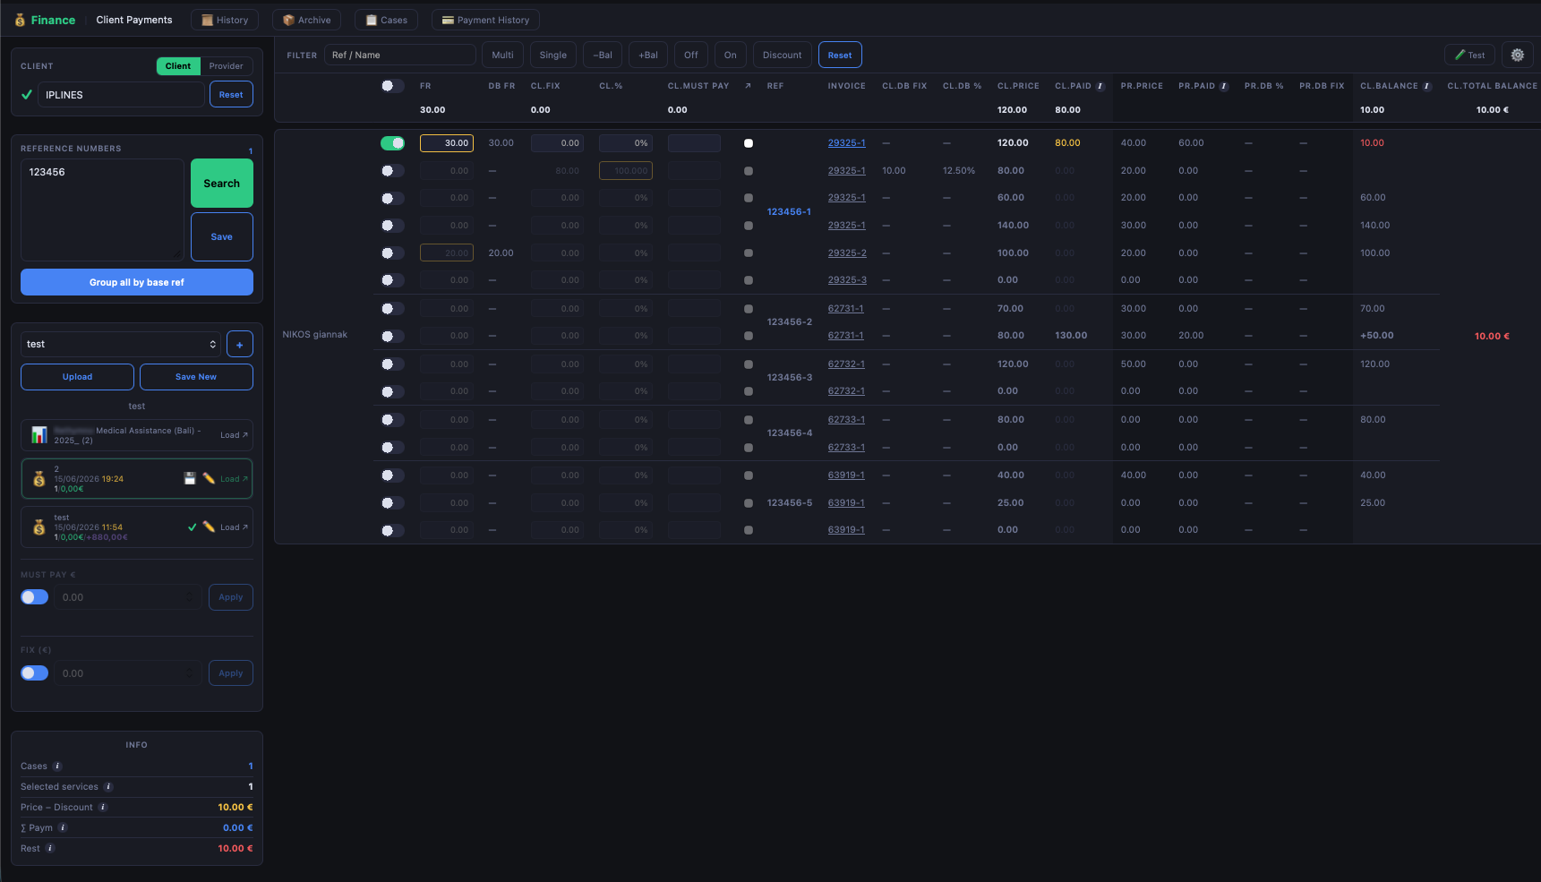Viewport: 1541px width, 882px height.
Task: Click the info icon next to Selected services
Action: click(108, 786)
